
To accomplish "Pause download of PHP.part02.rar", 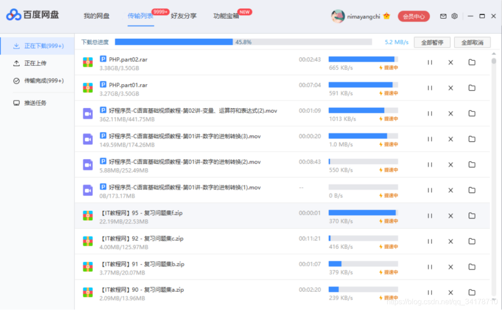I will pos(430,62).
